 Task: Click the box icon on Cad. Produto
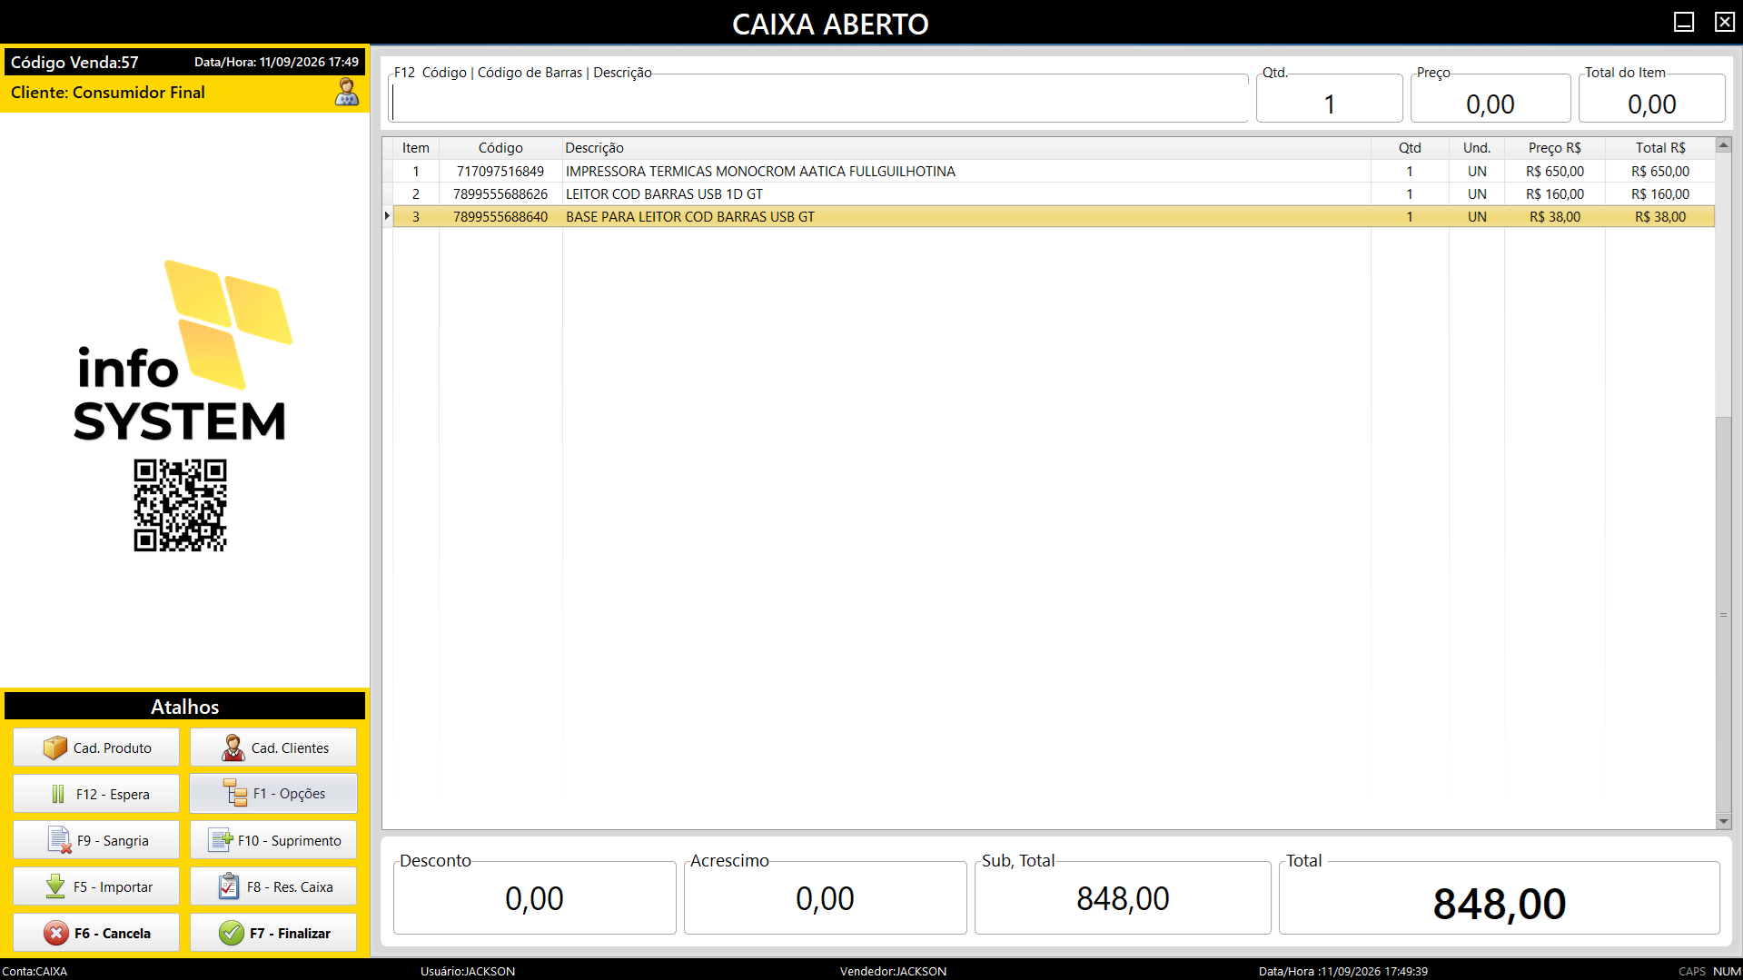(55, 747)
